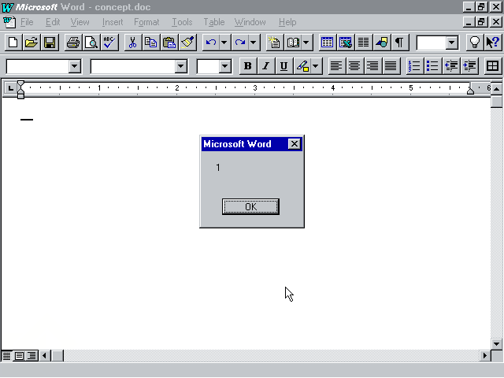Image resolution: width=504 pixels, height=378 pixels.
Task: Open the Font name dropdown
Action: [x=180, y=66]
